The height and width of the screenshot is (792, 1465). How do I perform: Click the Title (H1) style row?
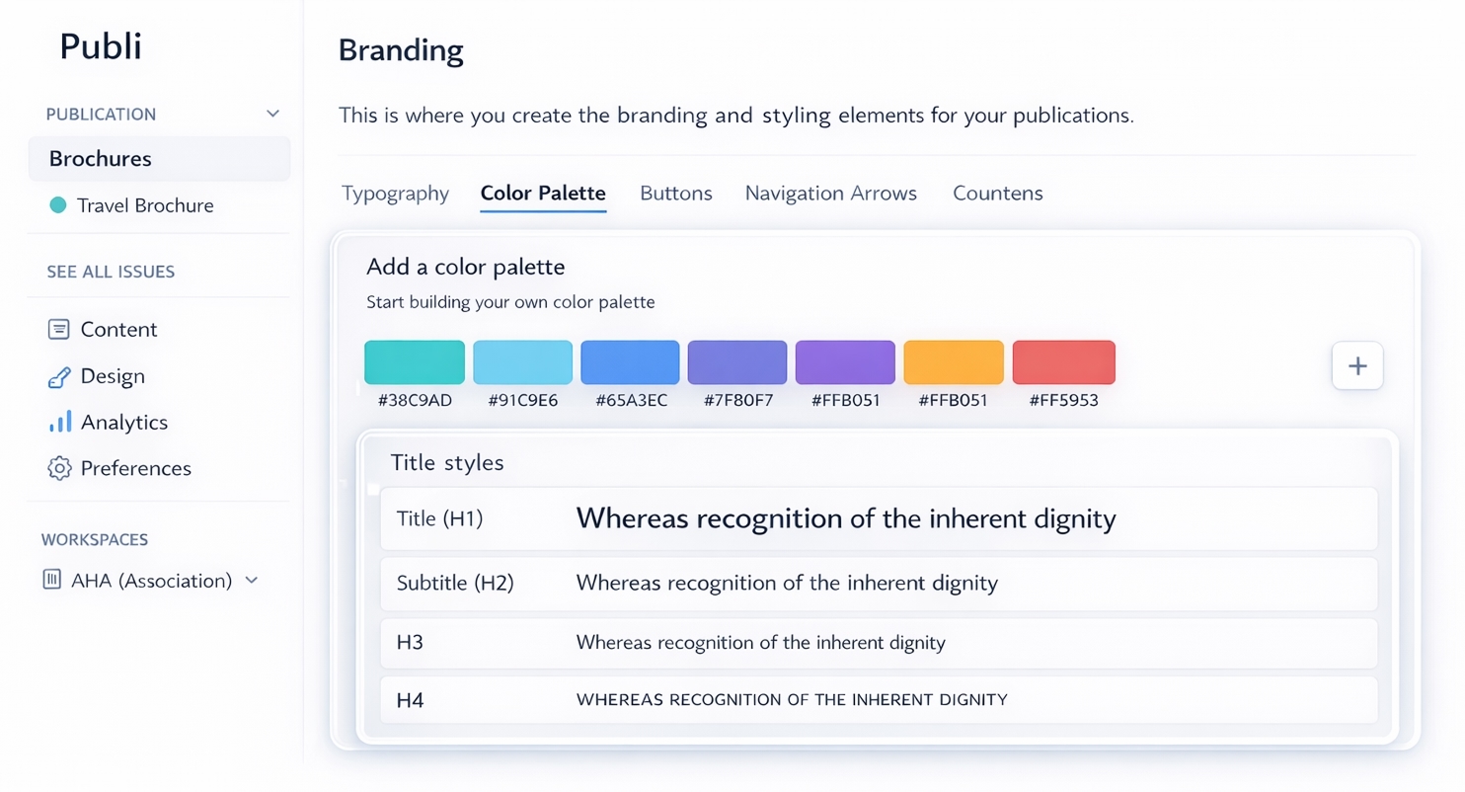click(x=878, y=518)
